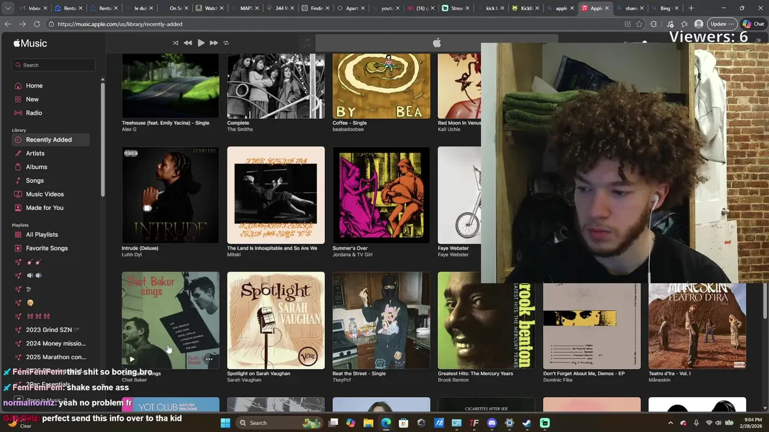Viewport: 769px width, 432px height.
Task: Open the Beat the Street single cover
Action: (x=381, y=320)
